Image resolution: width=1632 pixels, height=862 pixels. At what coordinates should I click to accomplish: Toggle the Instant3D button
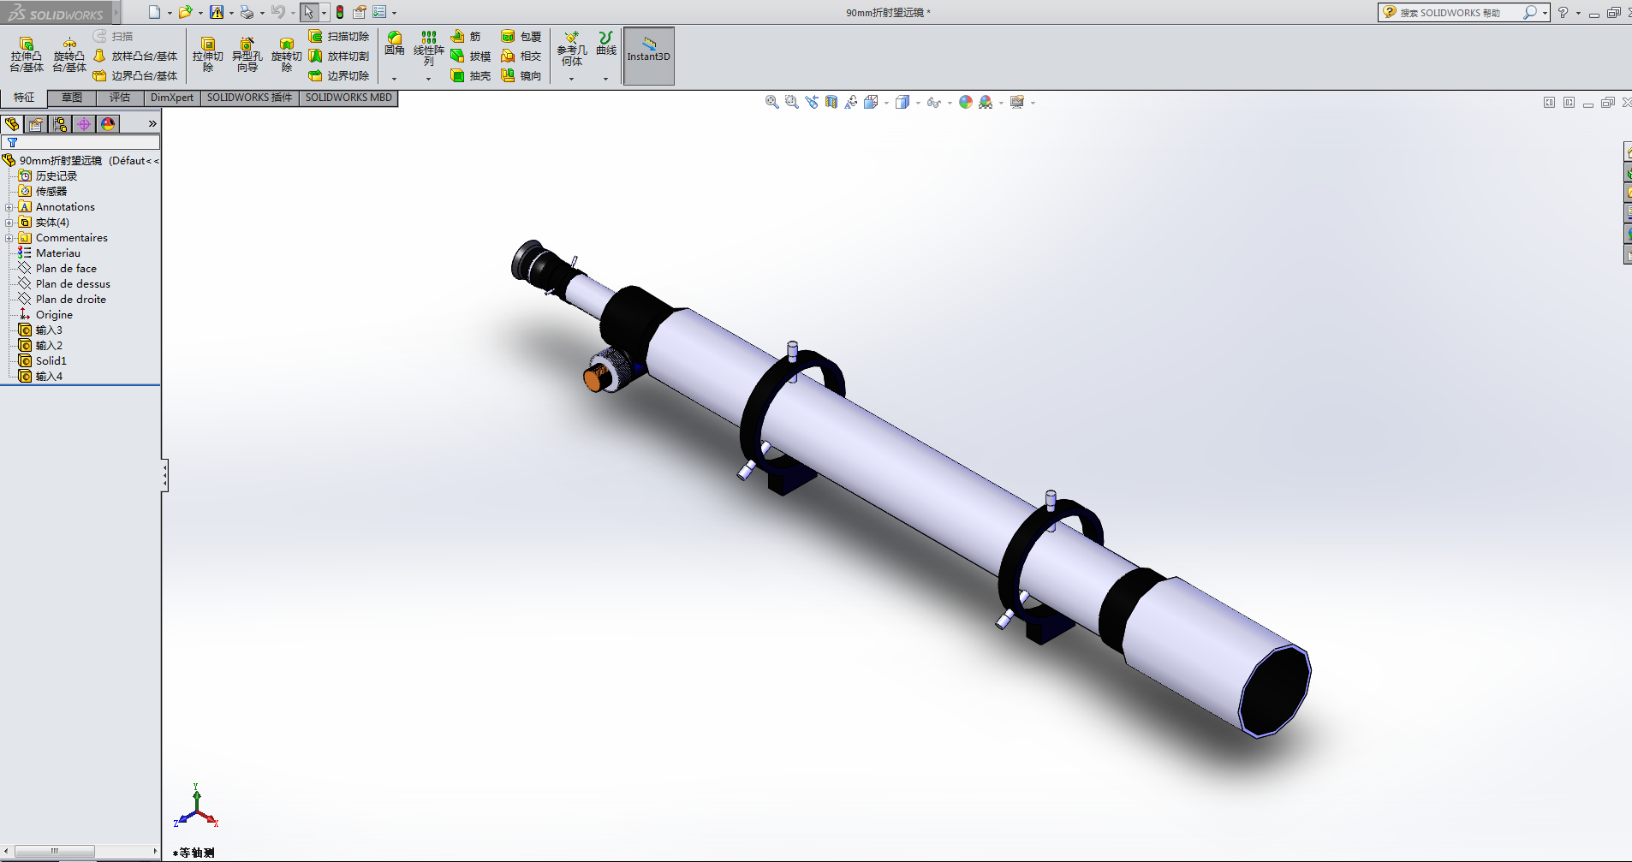649,56
